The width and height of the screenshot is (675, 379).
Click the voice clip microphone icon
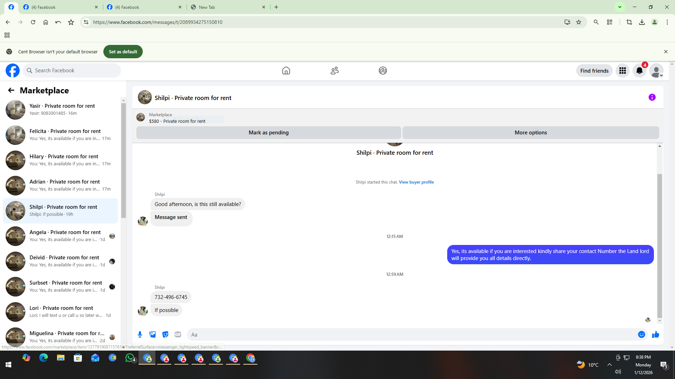pyautogui.click(x=140, y=334)
